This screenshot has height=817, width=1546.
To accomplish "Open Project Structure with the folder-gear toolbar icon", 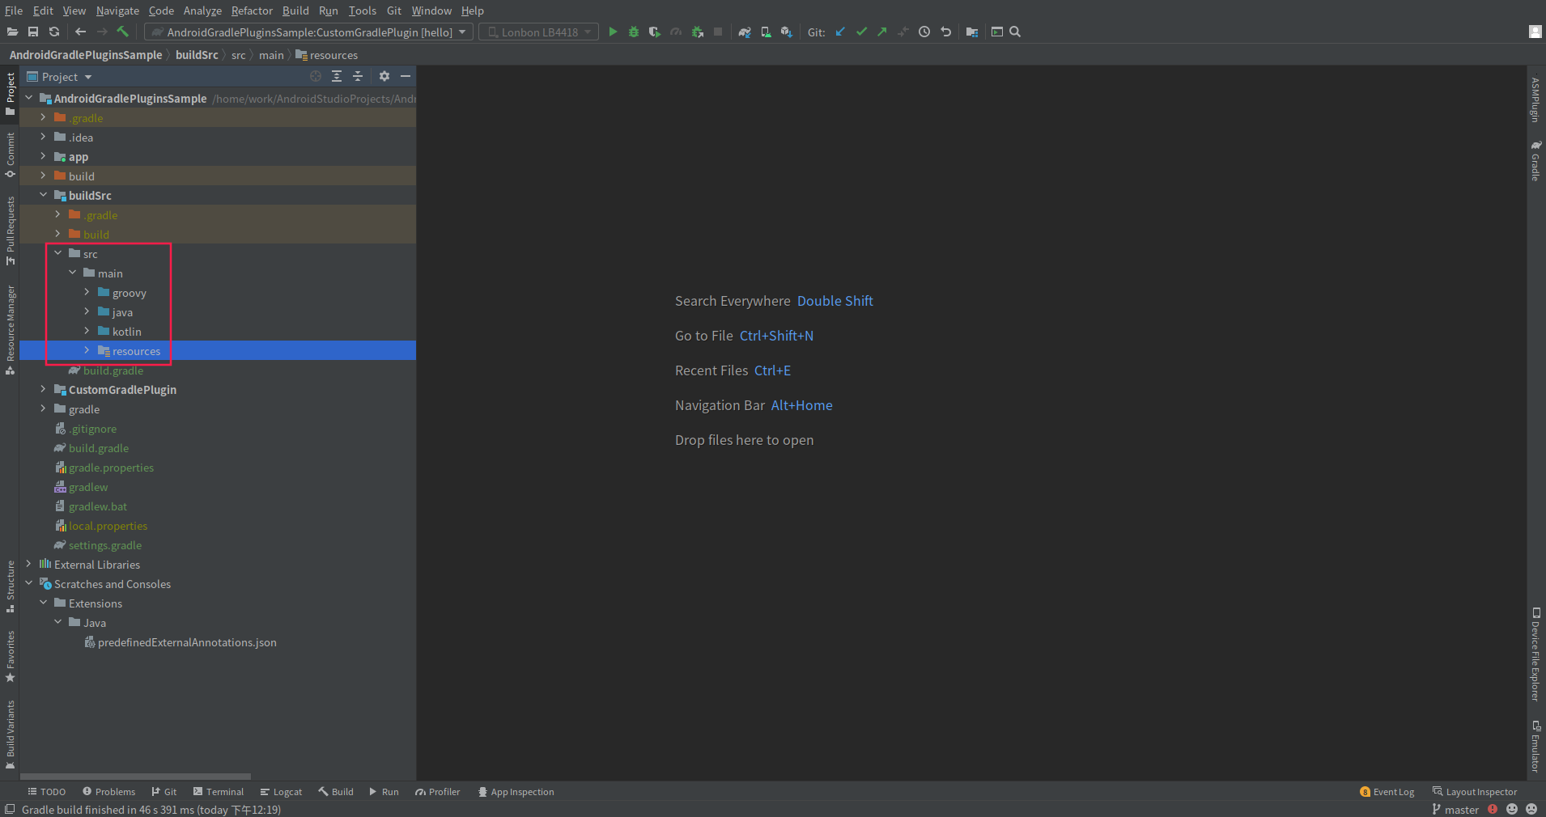I will coord(973,32).
